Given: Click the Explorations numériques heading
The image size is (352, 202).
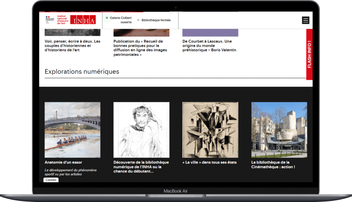Looking at the screenshot, I should [x=82, y=72].
